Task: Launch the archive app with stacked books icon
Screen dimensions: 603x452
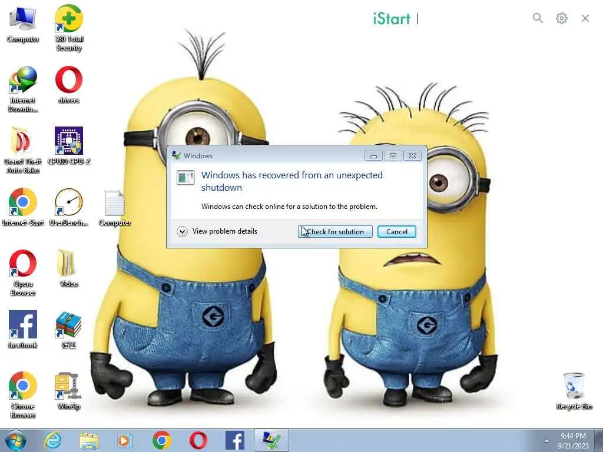Action: point(69,330)
